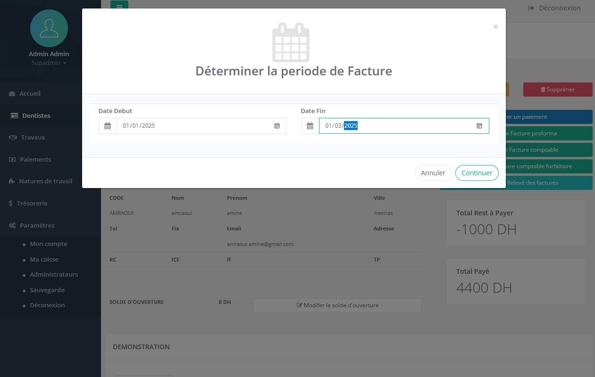Click the Date Debut input field

tap(193, 126)
